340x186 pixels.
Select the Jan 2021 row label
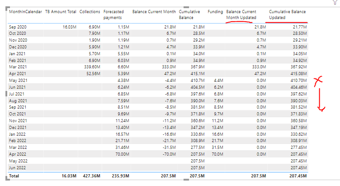17,53
